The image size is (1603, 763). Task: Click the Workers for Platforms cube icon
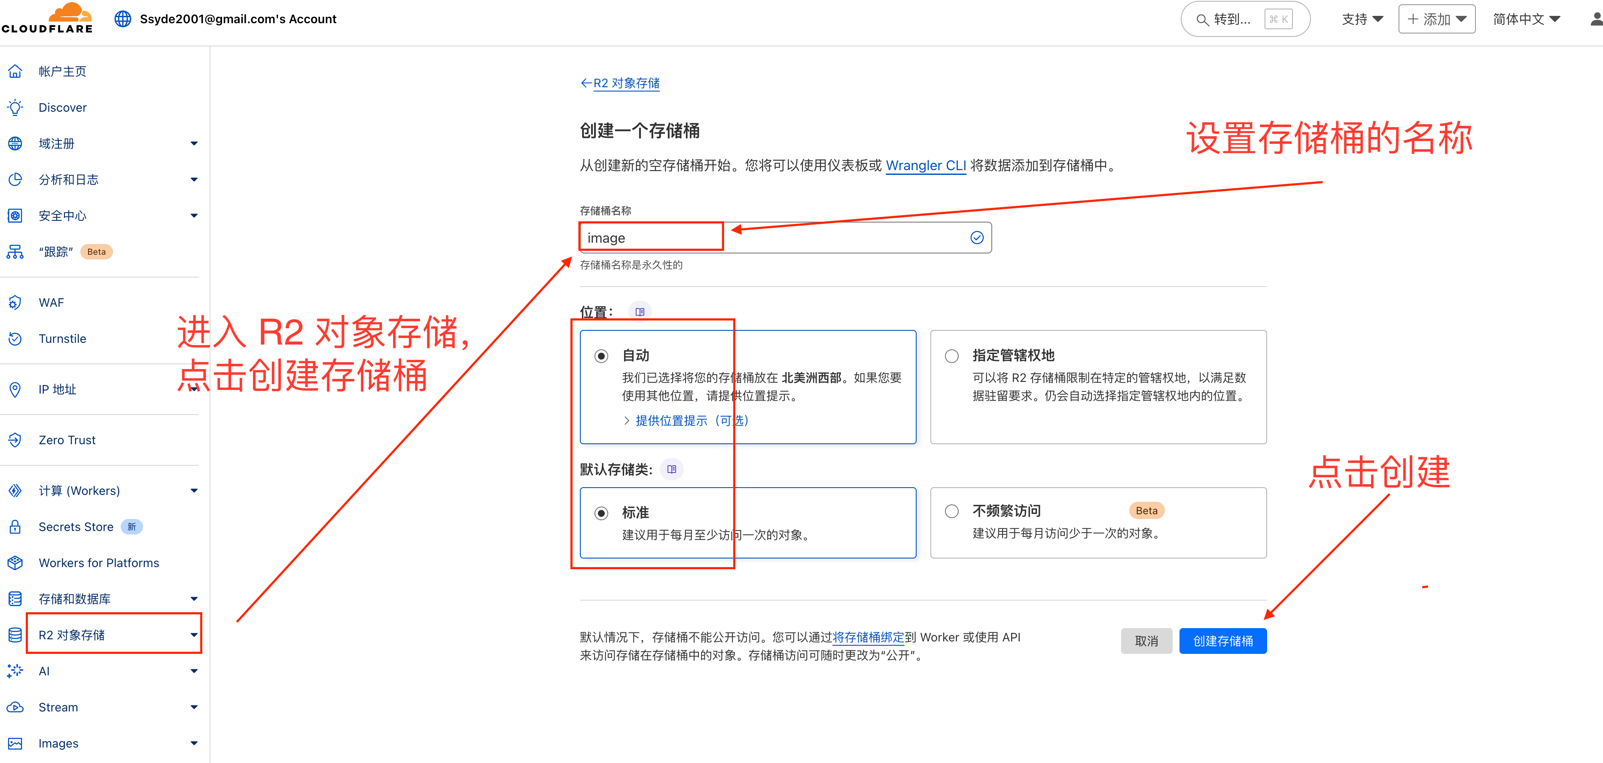point(15,563)
